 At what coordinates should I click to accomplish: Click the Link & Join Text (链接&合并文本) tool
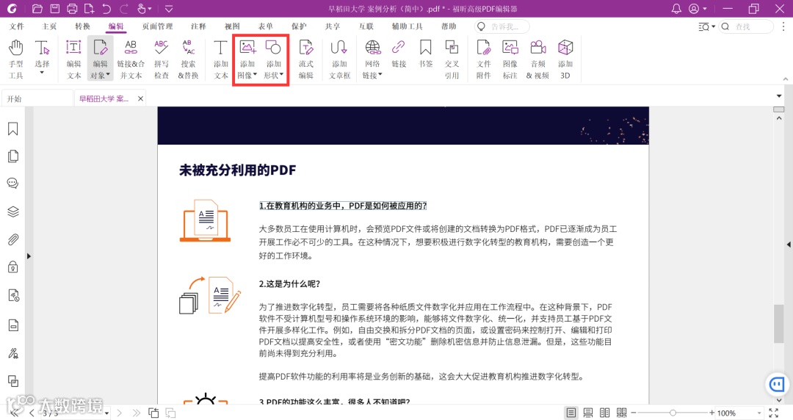click(x=131, y=59)
